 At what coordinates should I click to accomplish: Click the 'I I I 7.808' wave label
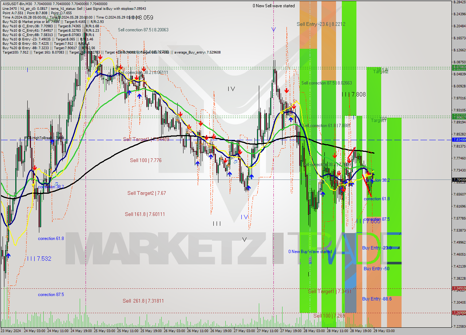pyautogui.click(x=354, y=94)
